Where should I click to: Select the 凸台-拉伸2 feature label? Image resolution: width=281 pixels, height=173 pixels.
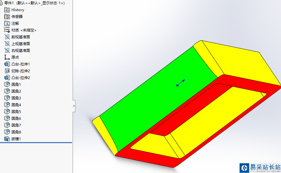(x=21, y=78)
